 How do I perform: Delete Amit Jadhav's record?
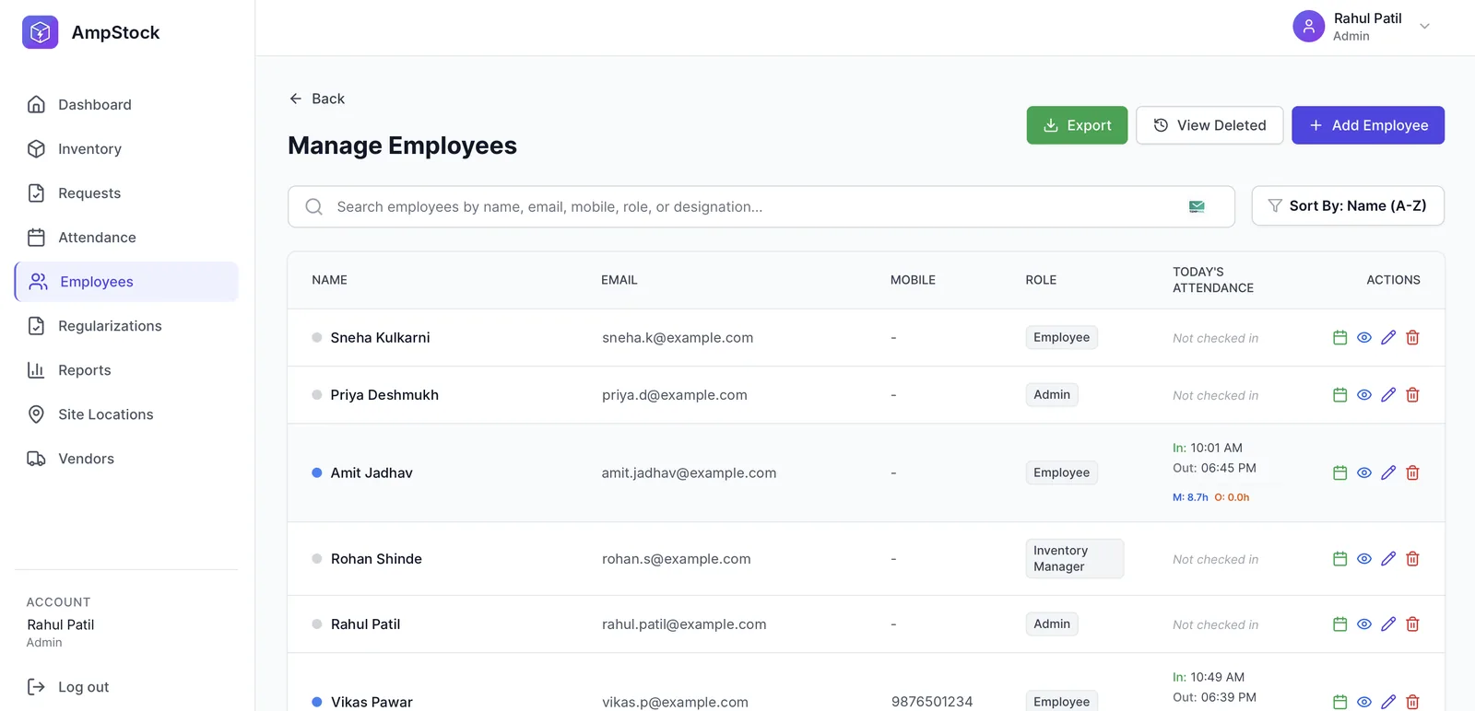(1412, 473)
